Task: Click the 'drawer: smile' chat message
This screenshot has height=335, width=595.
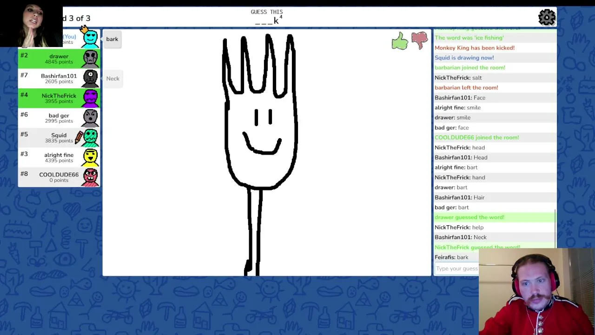Action: pyautogui.click(x=453, y=118)
